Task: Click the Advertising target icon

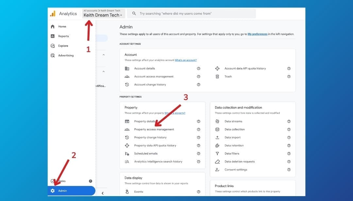Action: (53, 55)
